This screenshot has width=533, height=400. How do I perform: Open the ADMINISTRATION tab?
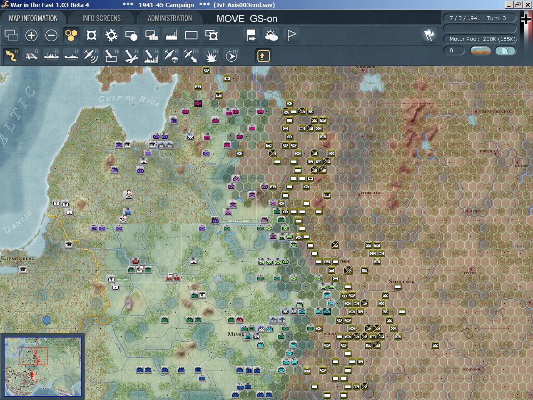170,18
